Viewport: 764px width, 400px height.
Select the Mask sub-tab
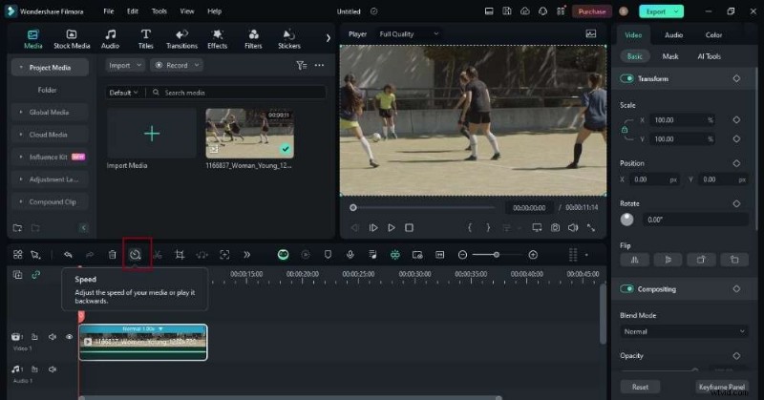pos(670,56)
